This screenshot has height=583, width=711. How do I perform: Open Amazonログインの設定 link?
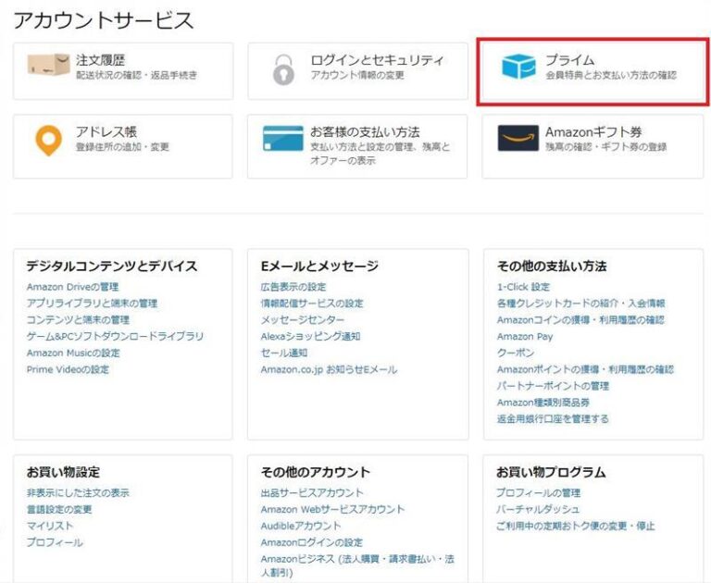tap(311, 542)
